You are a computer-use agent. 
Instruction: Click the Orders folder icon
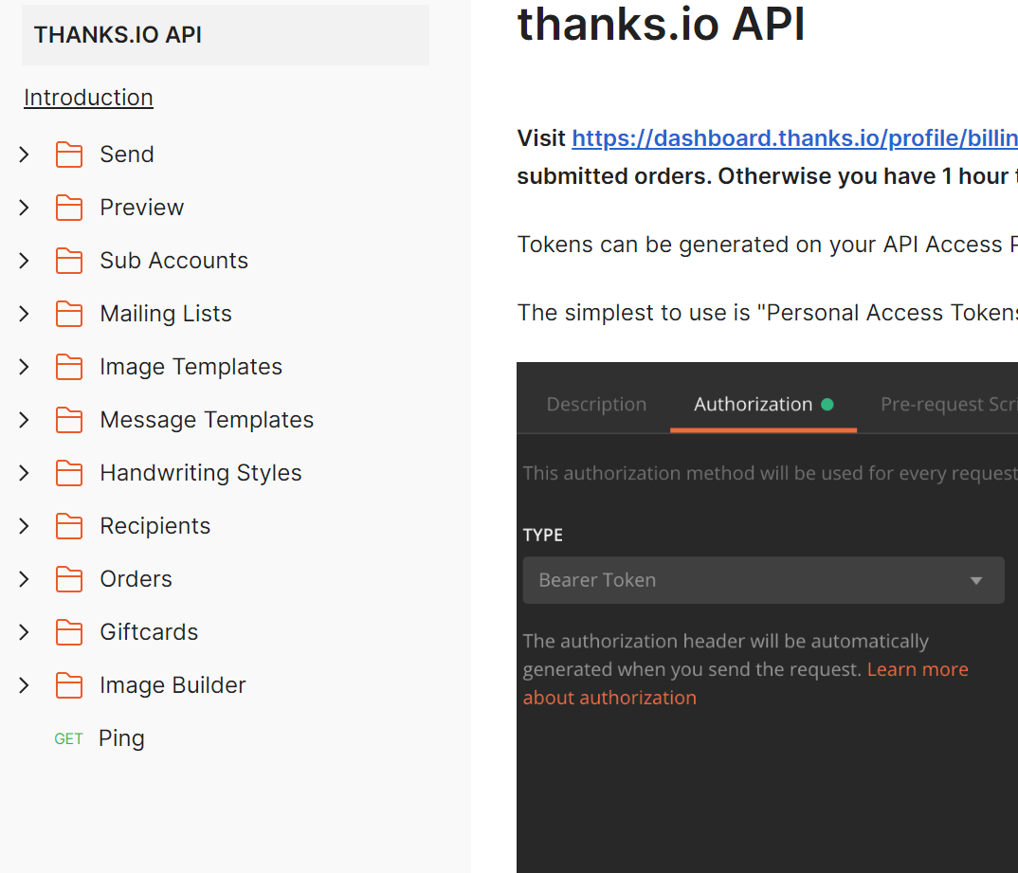69,579
